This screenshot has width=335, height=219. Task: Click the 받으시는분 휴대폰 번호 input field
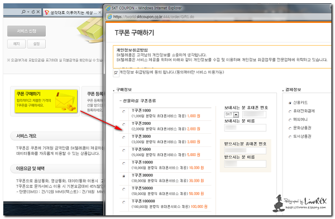coord(245,150)
